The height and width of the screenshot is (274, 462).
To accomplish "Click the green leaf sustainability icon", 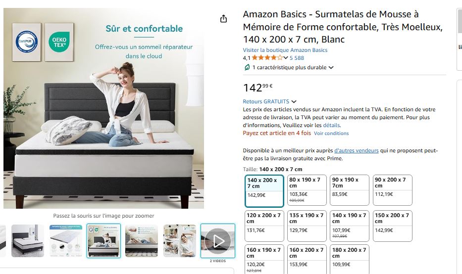I will pos(247,67).
